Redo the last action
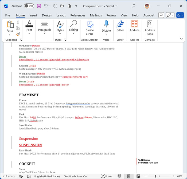This screenshot has width=187, height=179. coord(55,6)
